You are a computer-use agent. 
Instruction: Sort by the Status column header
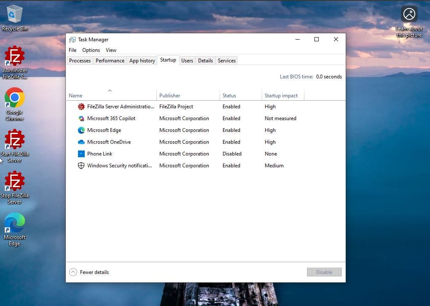pos(229,96)
